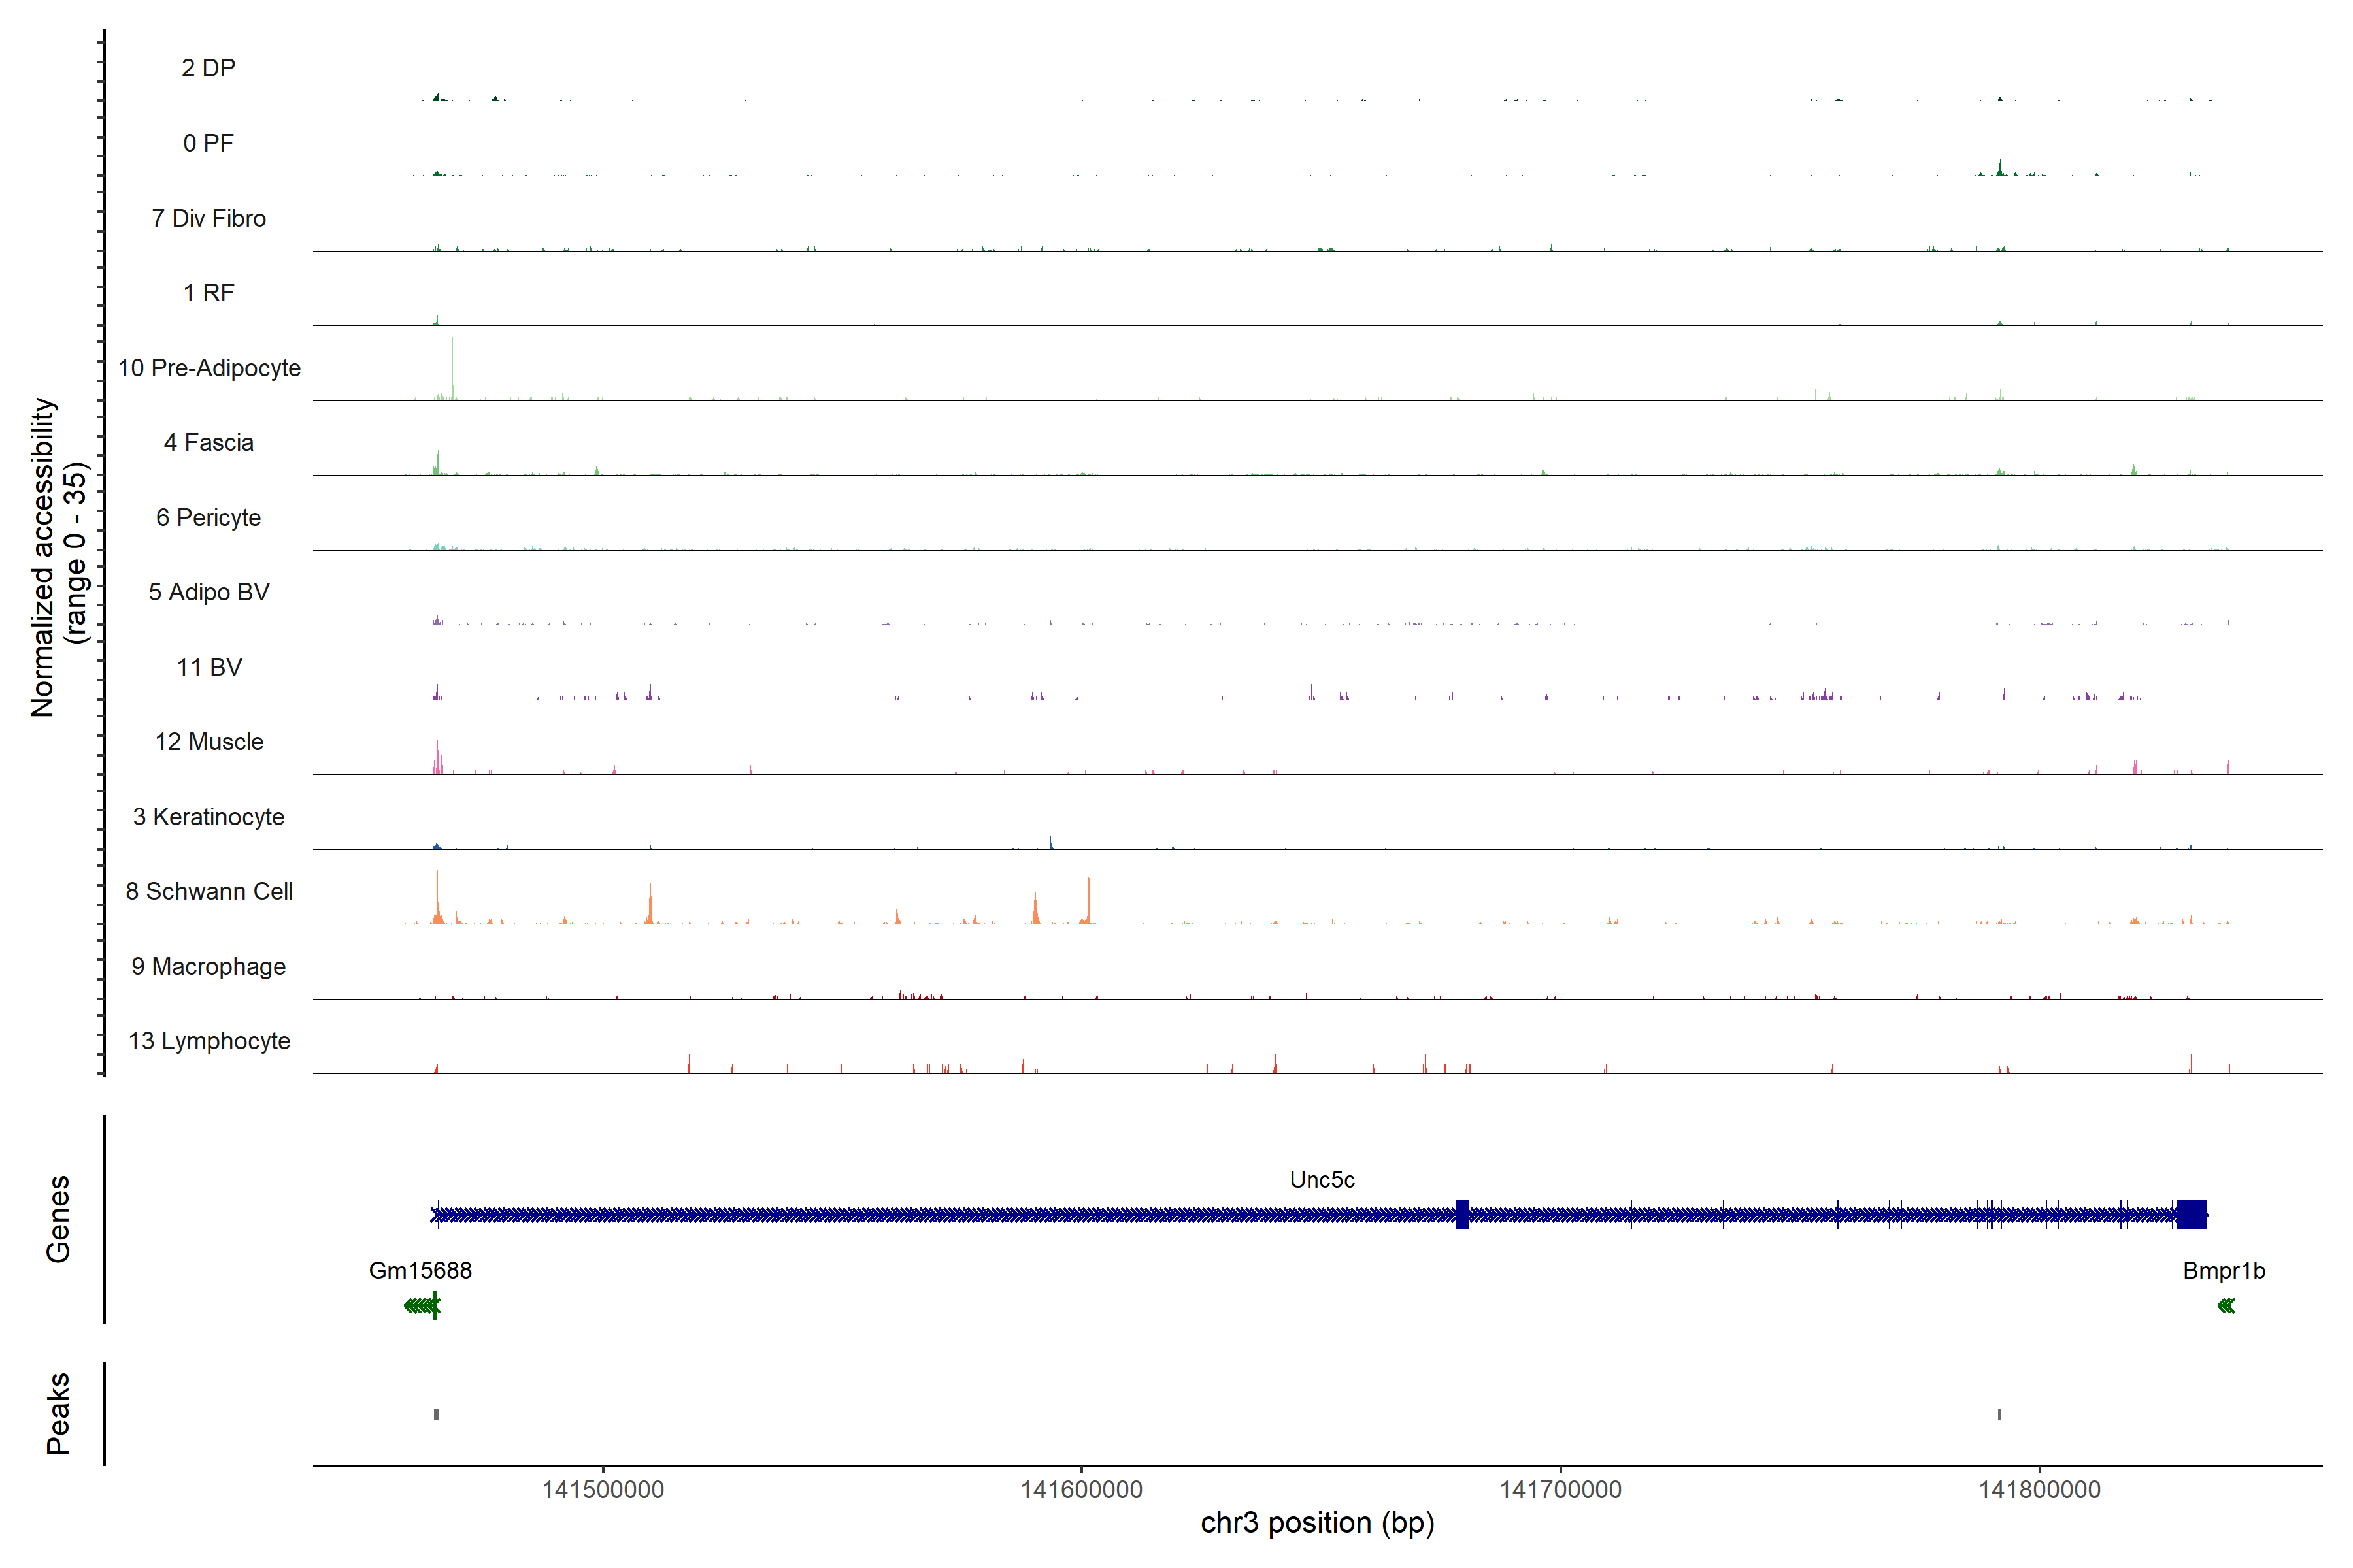Click the large Unc5c exon block at right end
This screenshot has height=1568, width=2353.
[2191, 1214]
